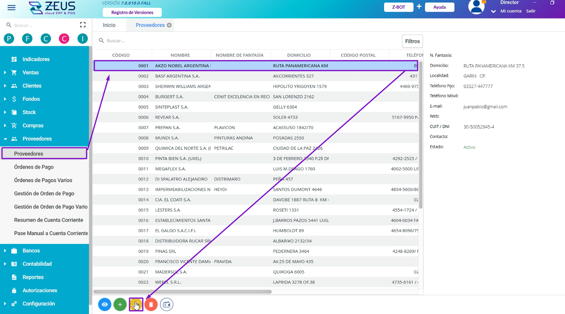Open Órdenes de Pago submenu item
565x314 pixels.
click(34, 167)
